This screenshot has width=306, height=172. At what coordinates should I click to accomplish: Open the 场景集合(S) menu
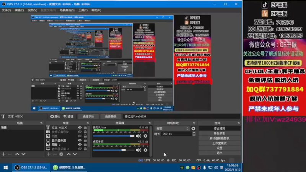point(67,10)
